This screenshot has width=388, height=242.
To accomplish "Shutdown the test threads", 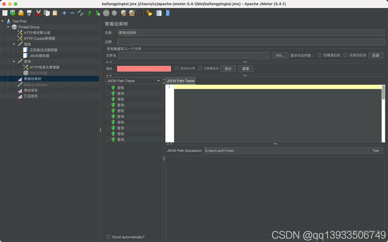I will click(x=114, y=13).
